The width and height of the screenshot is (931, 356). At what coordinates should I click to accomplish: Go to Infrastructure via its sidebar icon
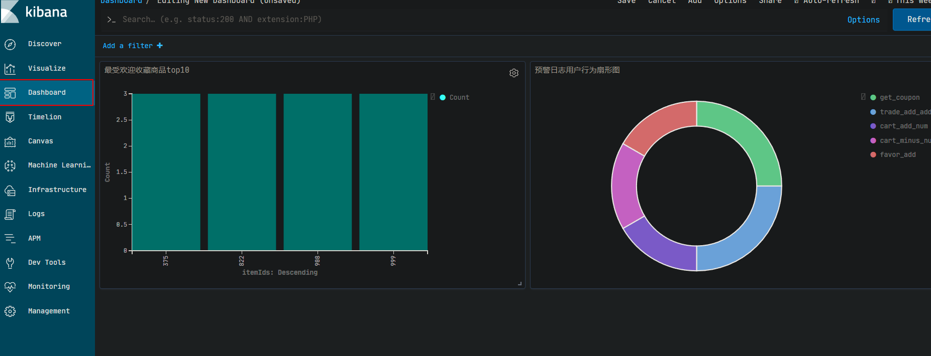(10, 190)
